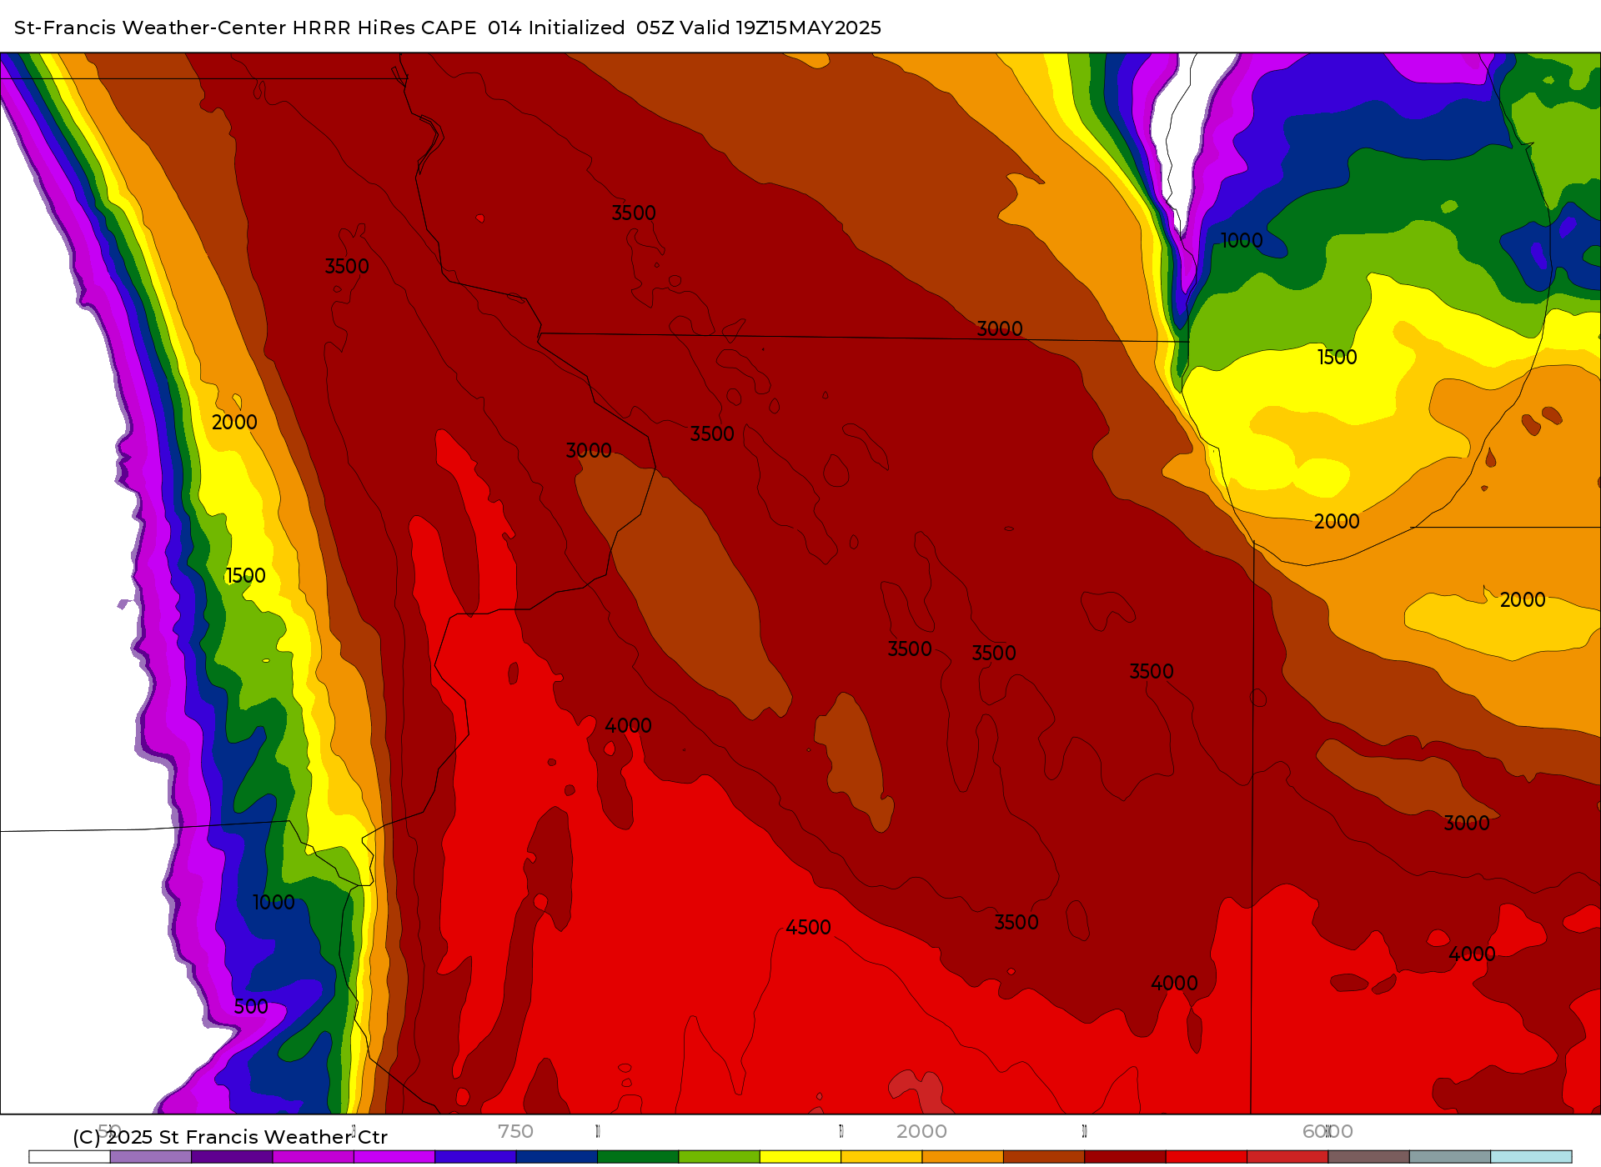Select the gray-teal legend swatch
Viewport: 1601px width, 1167px height.
(1450, 1157)
